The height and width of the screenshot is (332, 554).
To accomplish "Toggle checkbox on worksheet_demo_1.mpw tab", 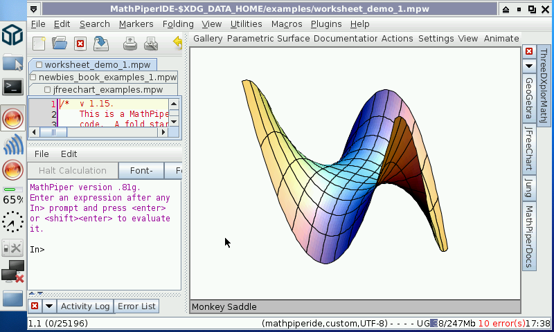I will [x=39, y=65].
